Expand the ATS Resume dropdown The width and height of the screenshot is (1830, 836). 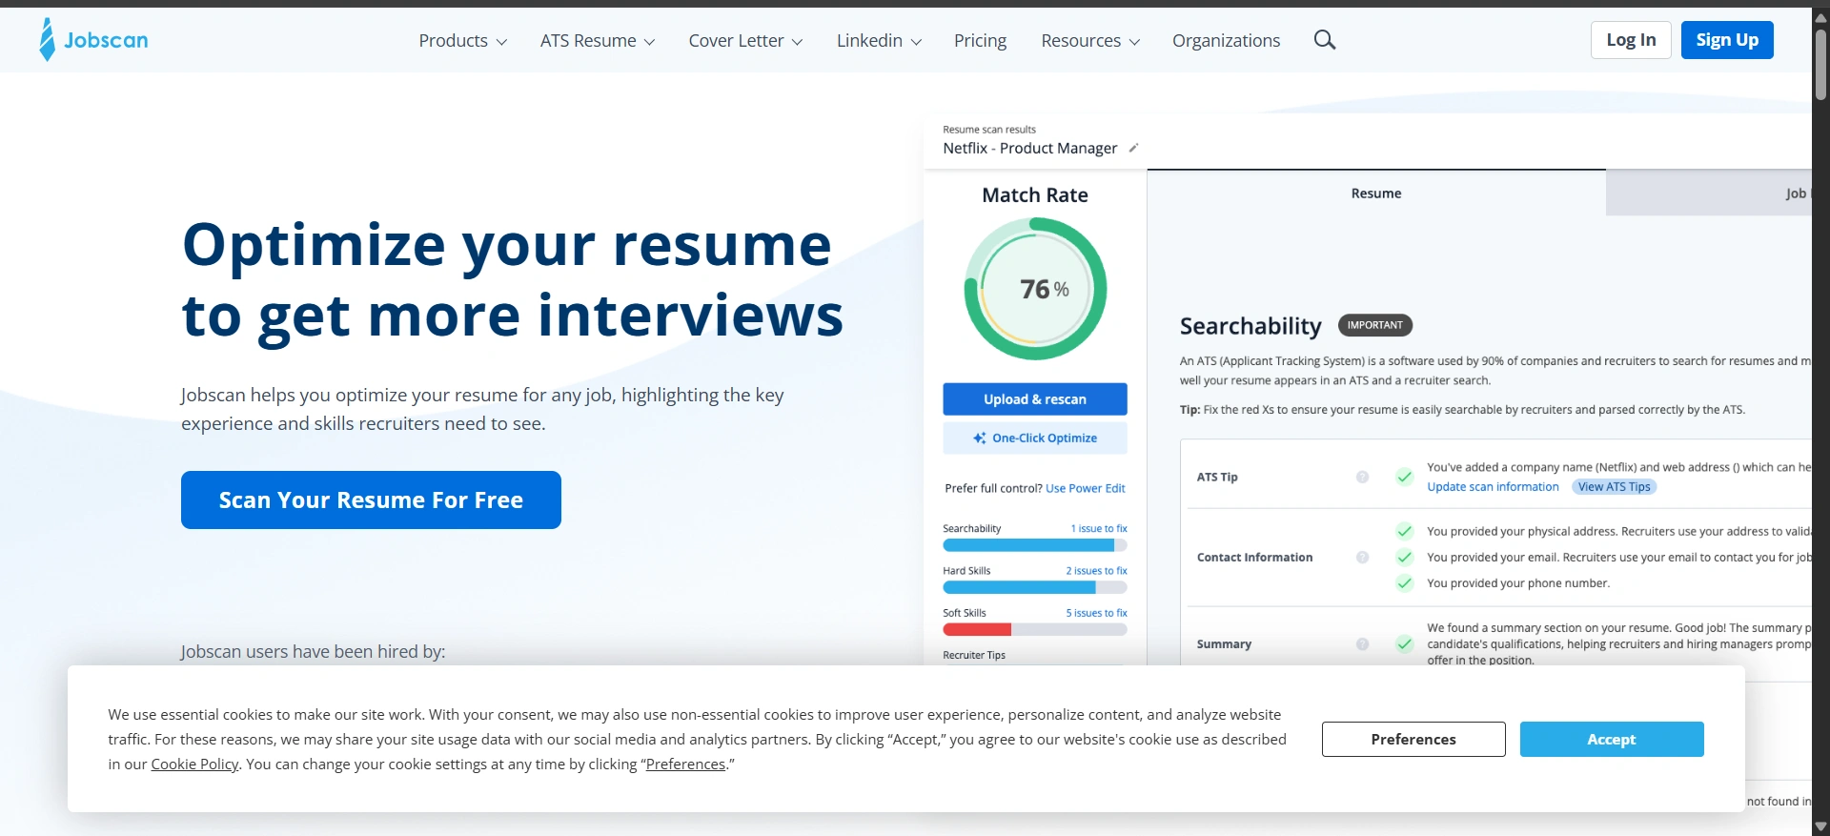click(x=597, y=40)
